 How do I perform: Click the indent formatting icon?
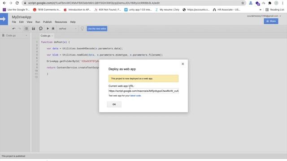(26, 29)
